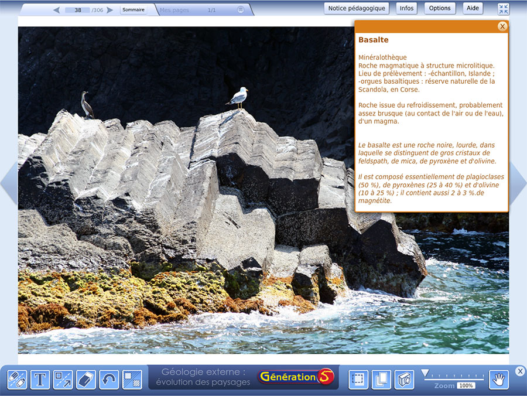Select the move/resize objects tool
Screen dimensions: 527x396
pos(63,380)
